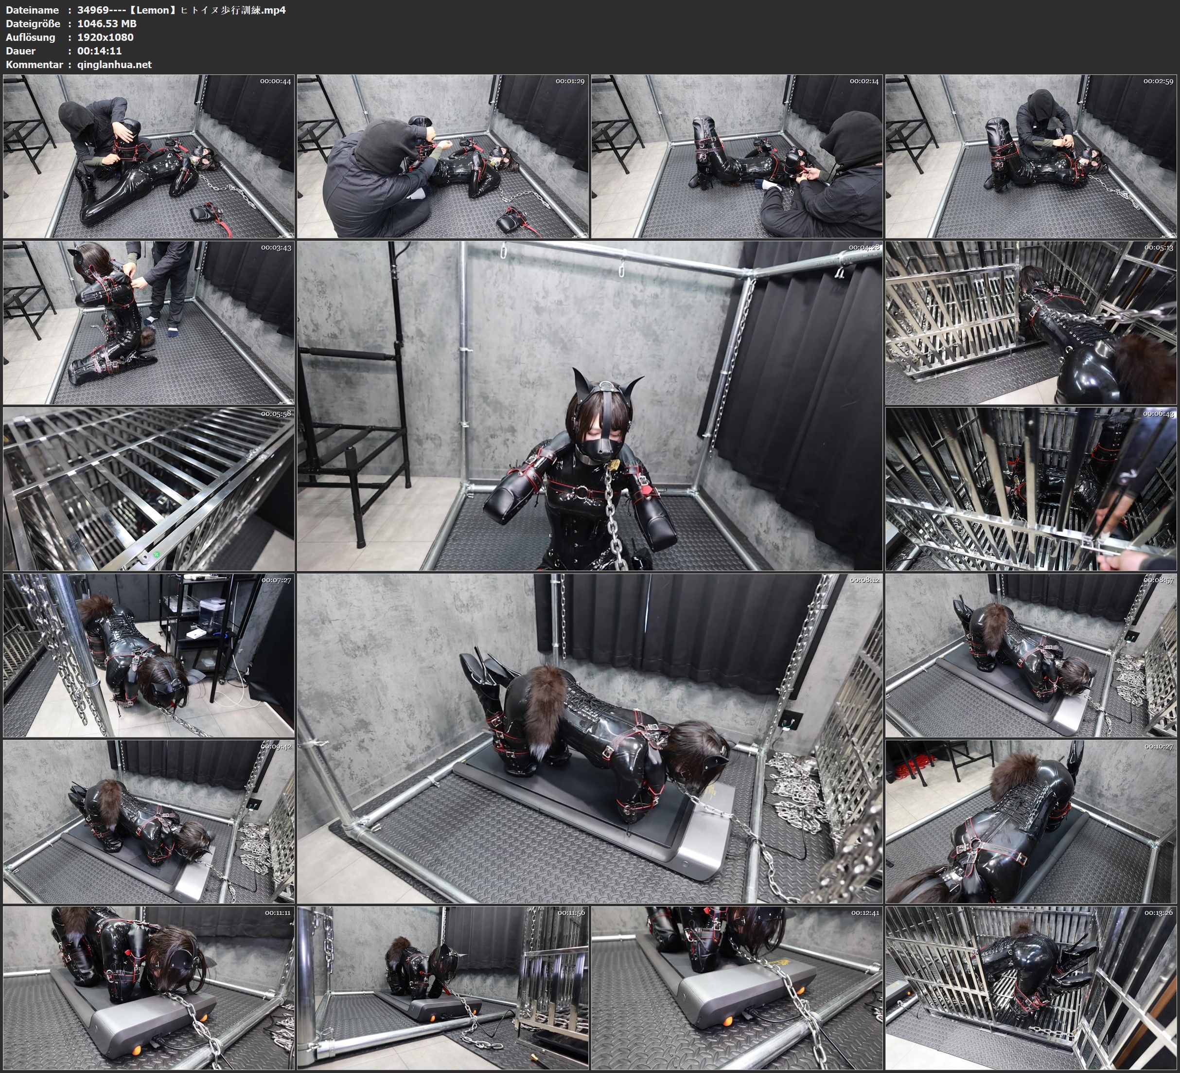Image resolution: width=1180 pixels, height=1073 pixels.
Task: Open the last thumbnail at 00:13:26
Action: point(1031,987)
